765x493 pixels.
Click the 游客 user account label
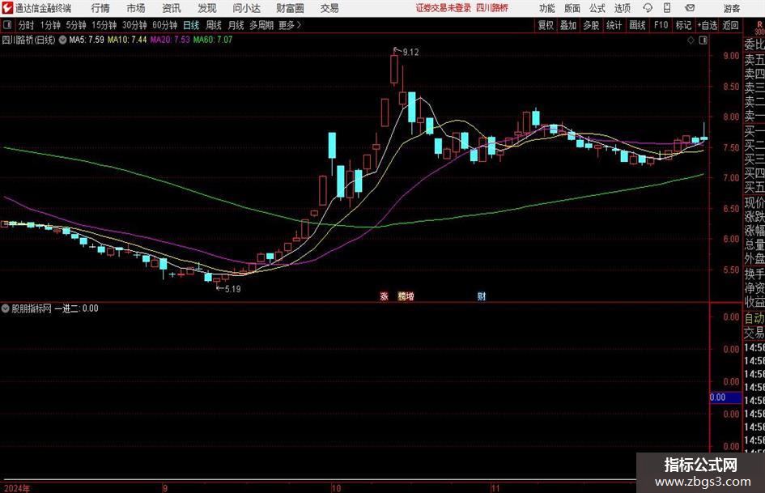pos(732,8)
